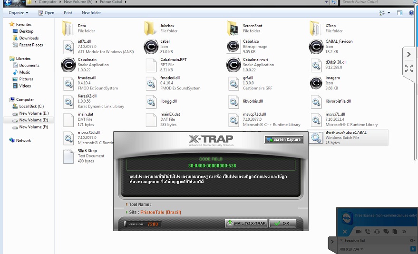Screen dimensions: 418x254
Task: Select New Volume (E:) in address bar
Action: point(78,2)
